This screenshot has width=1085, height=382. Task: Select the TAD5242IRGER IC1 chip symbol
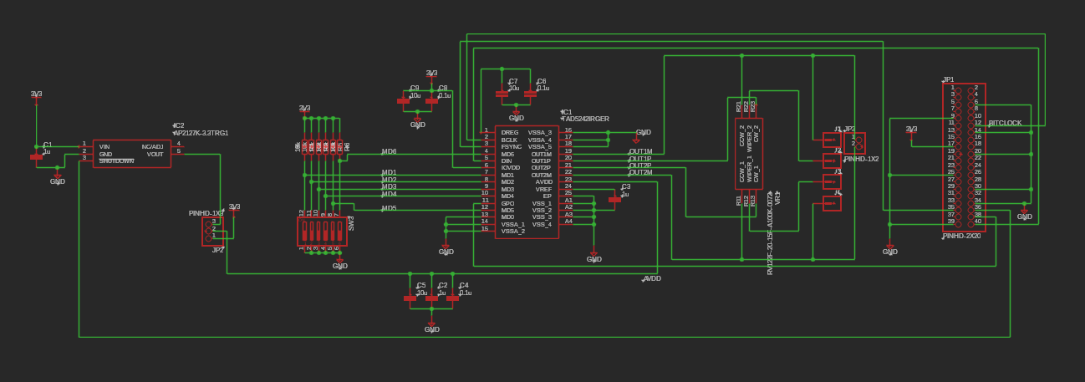[527, 181]
